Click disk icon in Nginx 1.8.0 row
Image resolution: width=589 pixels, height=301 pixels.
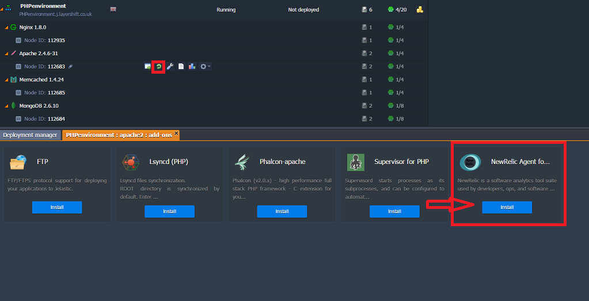(x=364, y=27)
